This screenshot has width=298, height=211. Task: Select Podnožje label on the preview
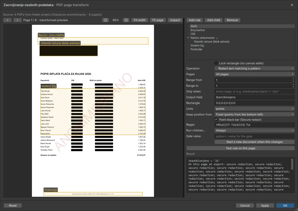51,190
